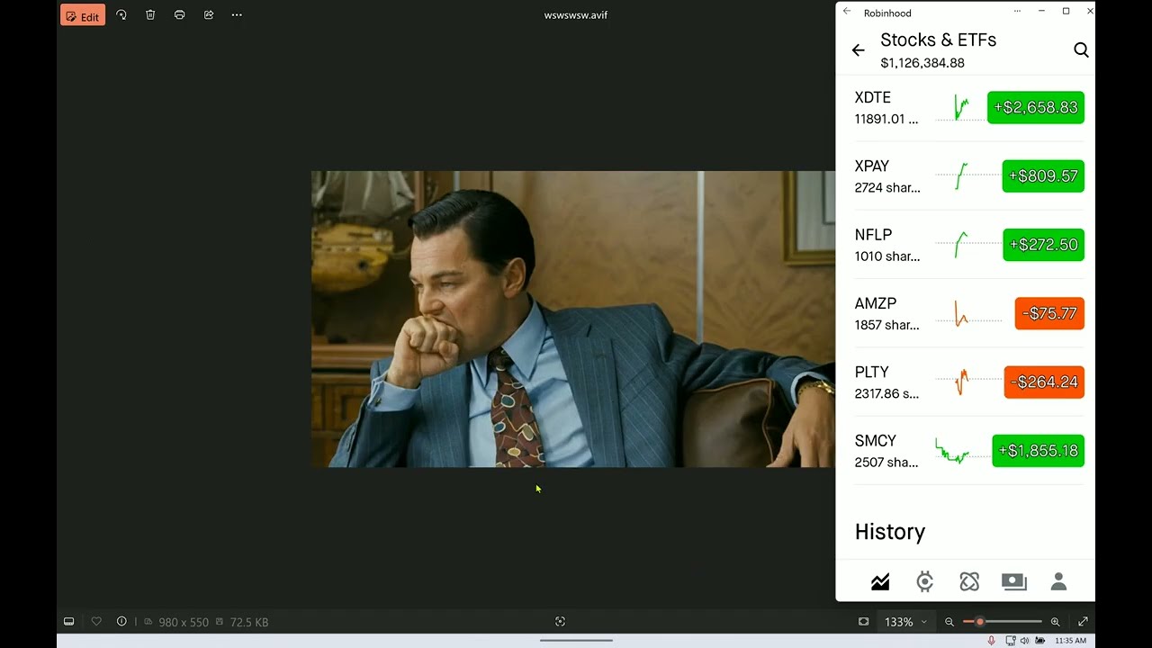Viewport: 1152px width, 648px height.
Task: Open the volume icon in system tray
Action: tap(1024, 641)
